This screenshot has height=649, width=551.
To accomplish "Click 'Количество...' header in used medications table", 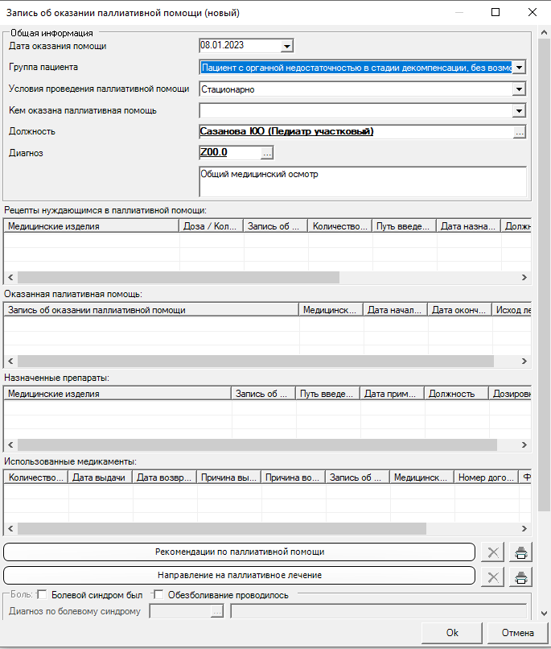I will coord(36,477).
